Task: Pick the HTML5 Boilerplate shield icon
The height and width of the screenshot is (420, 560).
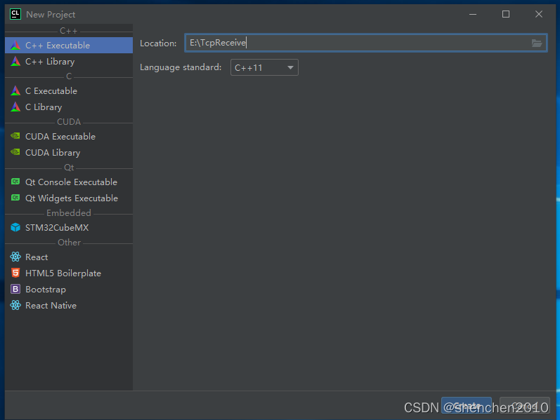Action: coord(15,273)
